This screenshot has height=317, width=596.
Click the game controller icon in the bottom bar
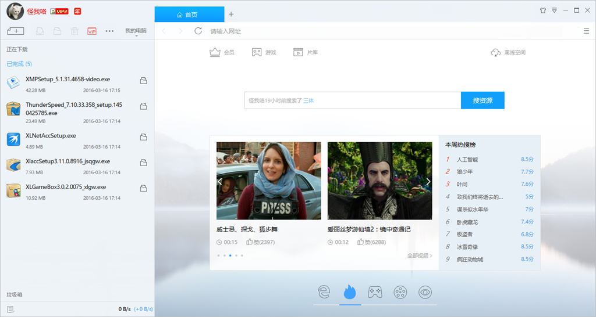(x=375, y=292)
